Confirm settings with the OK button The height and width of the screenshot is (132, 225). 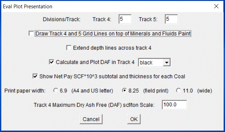pyautogui.click(x=134, y=119)
